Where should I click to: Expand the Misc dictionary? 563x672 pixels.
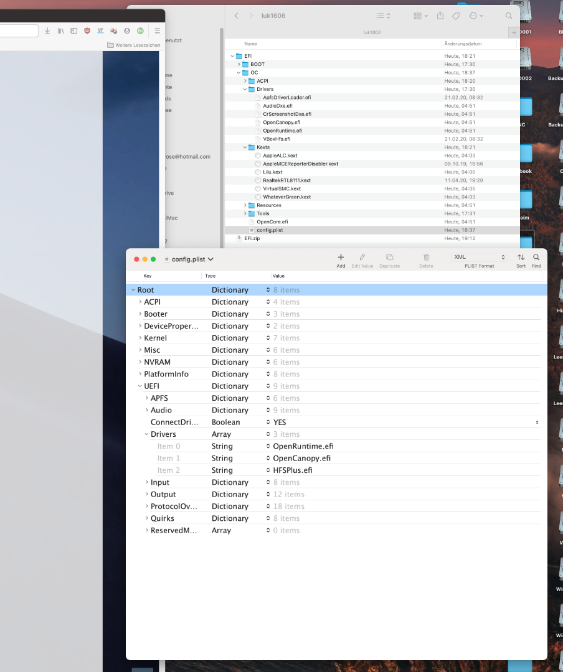tap(140, 350)
